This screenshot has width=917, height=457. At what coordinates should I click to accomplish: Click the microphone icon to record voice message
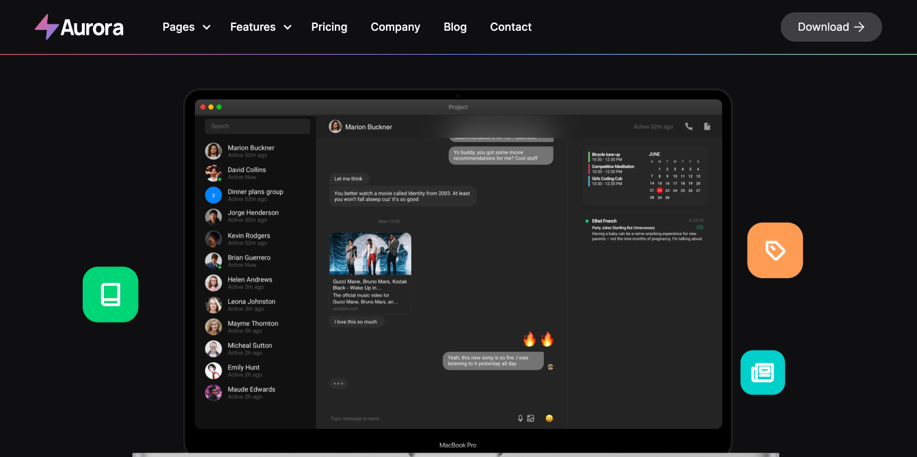click(520, 417)
